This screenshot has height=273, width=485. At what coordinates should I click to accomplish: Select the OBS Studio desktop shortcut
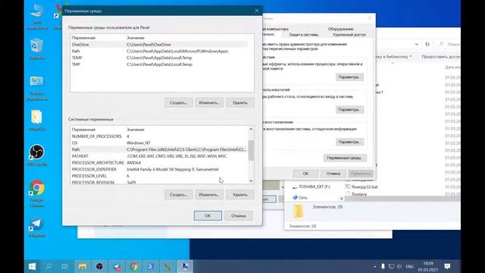(x=37, y=155)
